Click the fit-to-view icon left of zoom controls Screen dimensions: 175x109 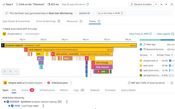[5, 72]
